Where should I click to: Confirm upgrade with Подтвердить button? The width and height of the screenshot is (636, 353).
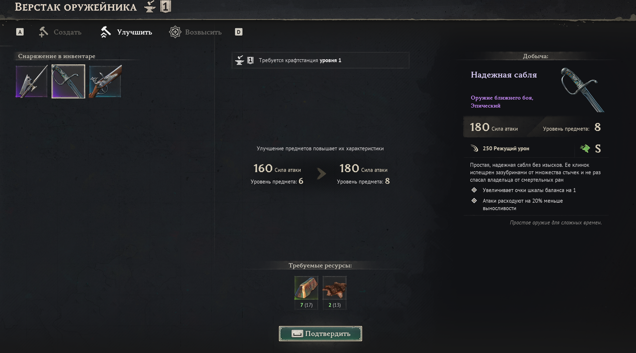click(x=320, y=334)
